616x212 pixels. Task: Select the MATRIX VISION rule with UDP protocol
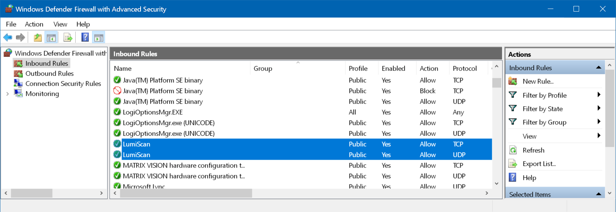coord(302,176)
